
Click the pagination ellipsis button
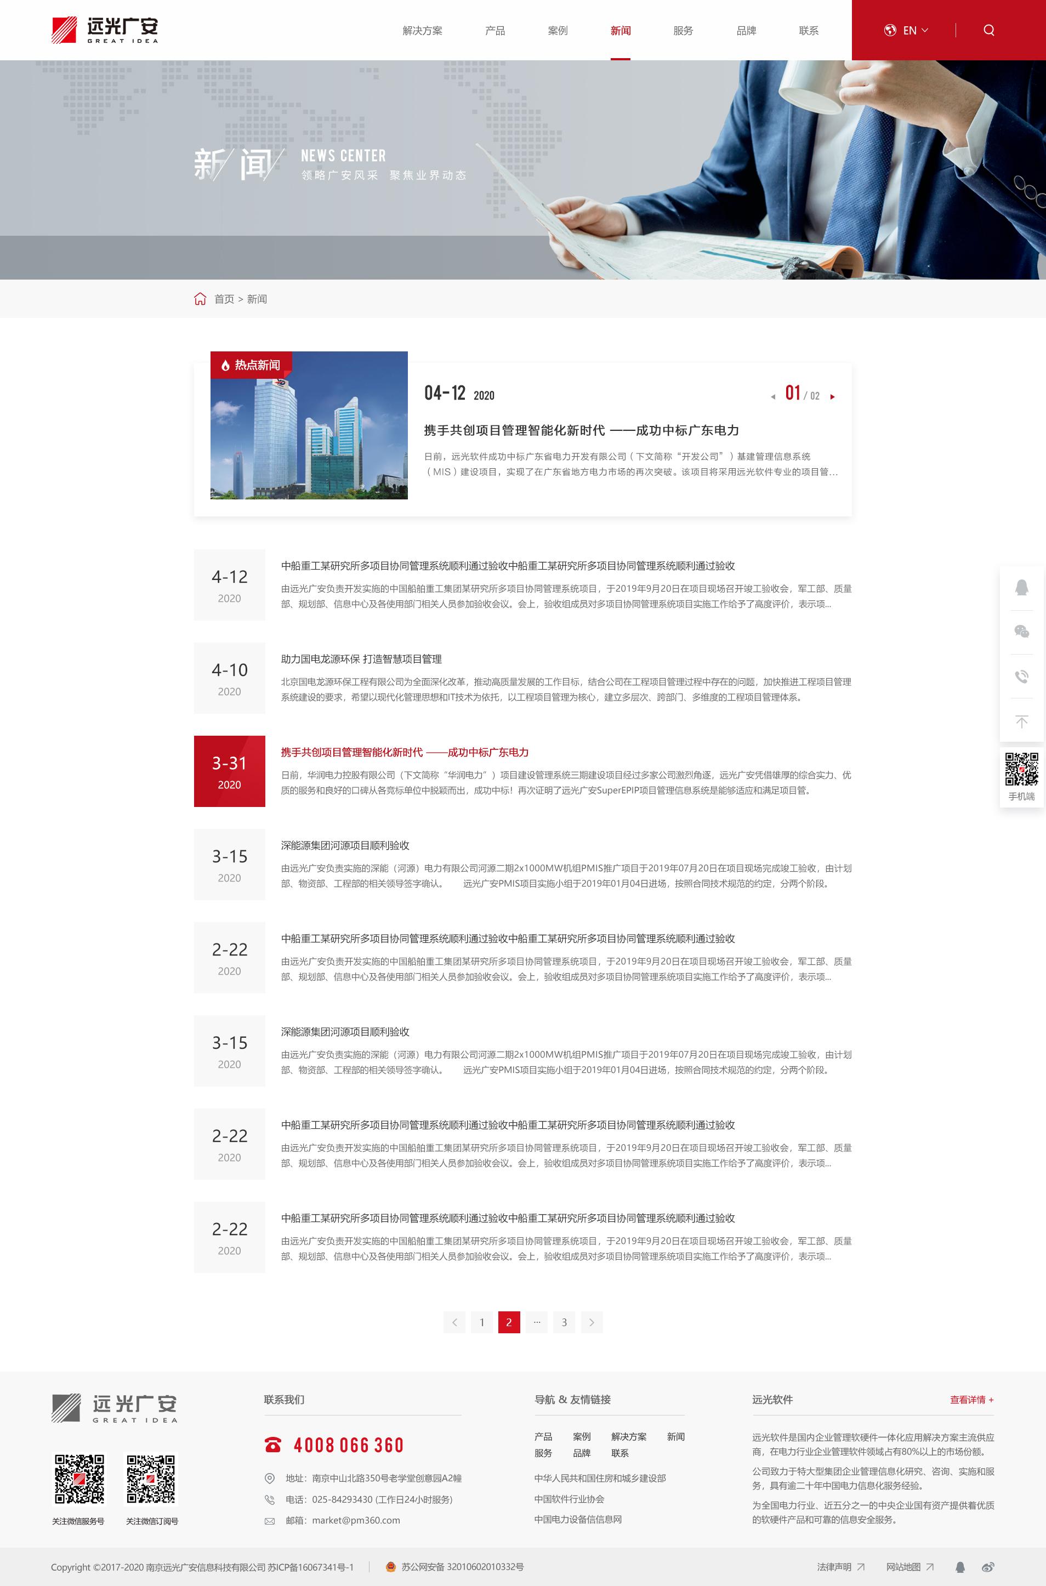[x=536, y=1322]
